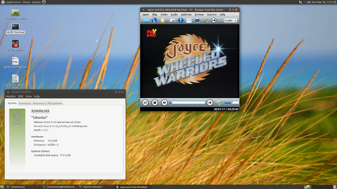Select the System tab in System Monitor
This screenshot has width=337, height=189.
12,103
